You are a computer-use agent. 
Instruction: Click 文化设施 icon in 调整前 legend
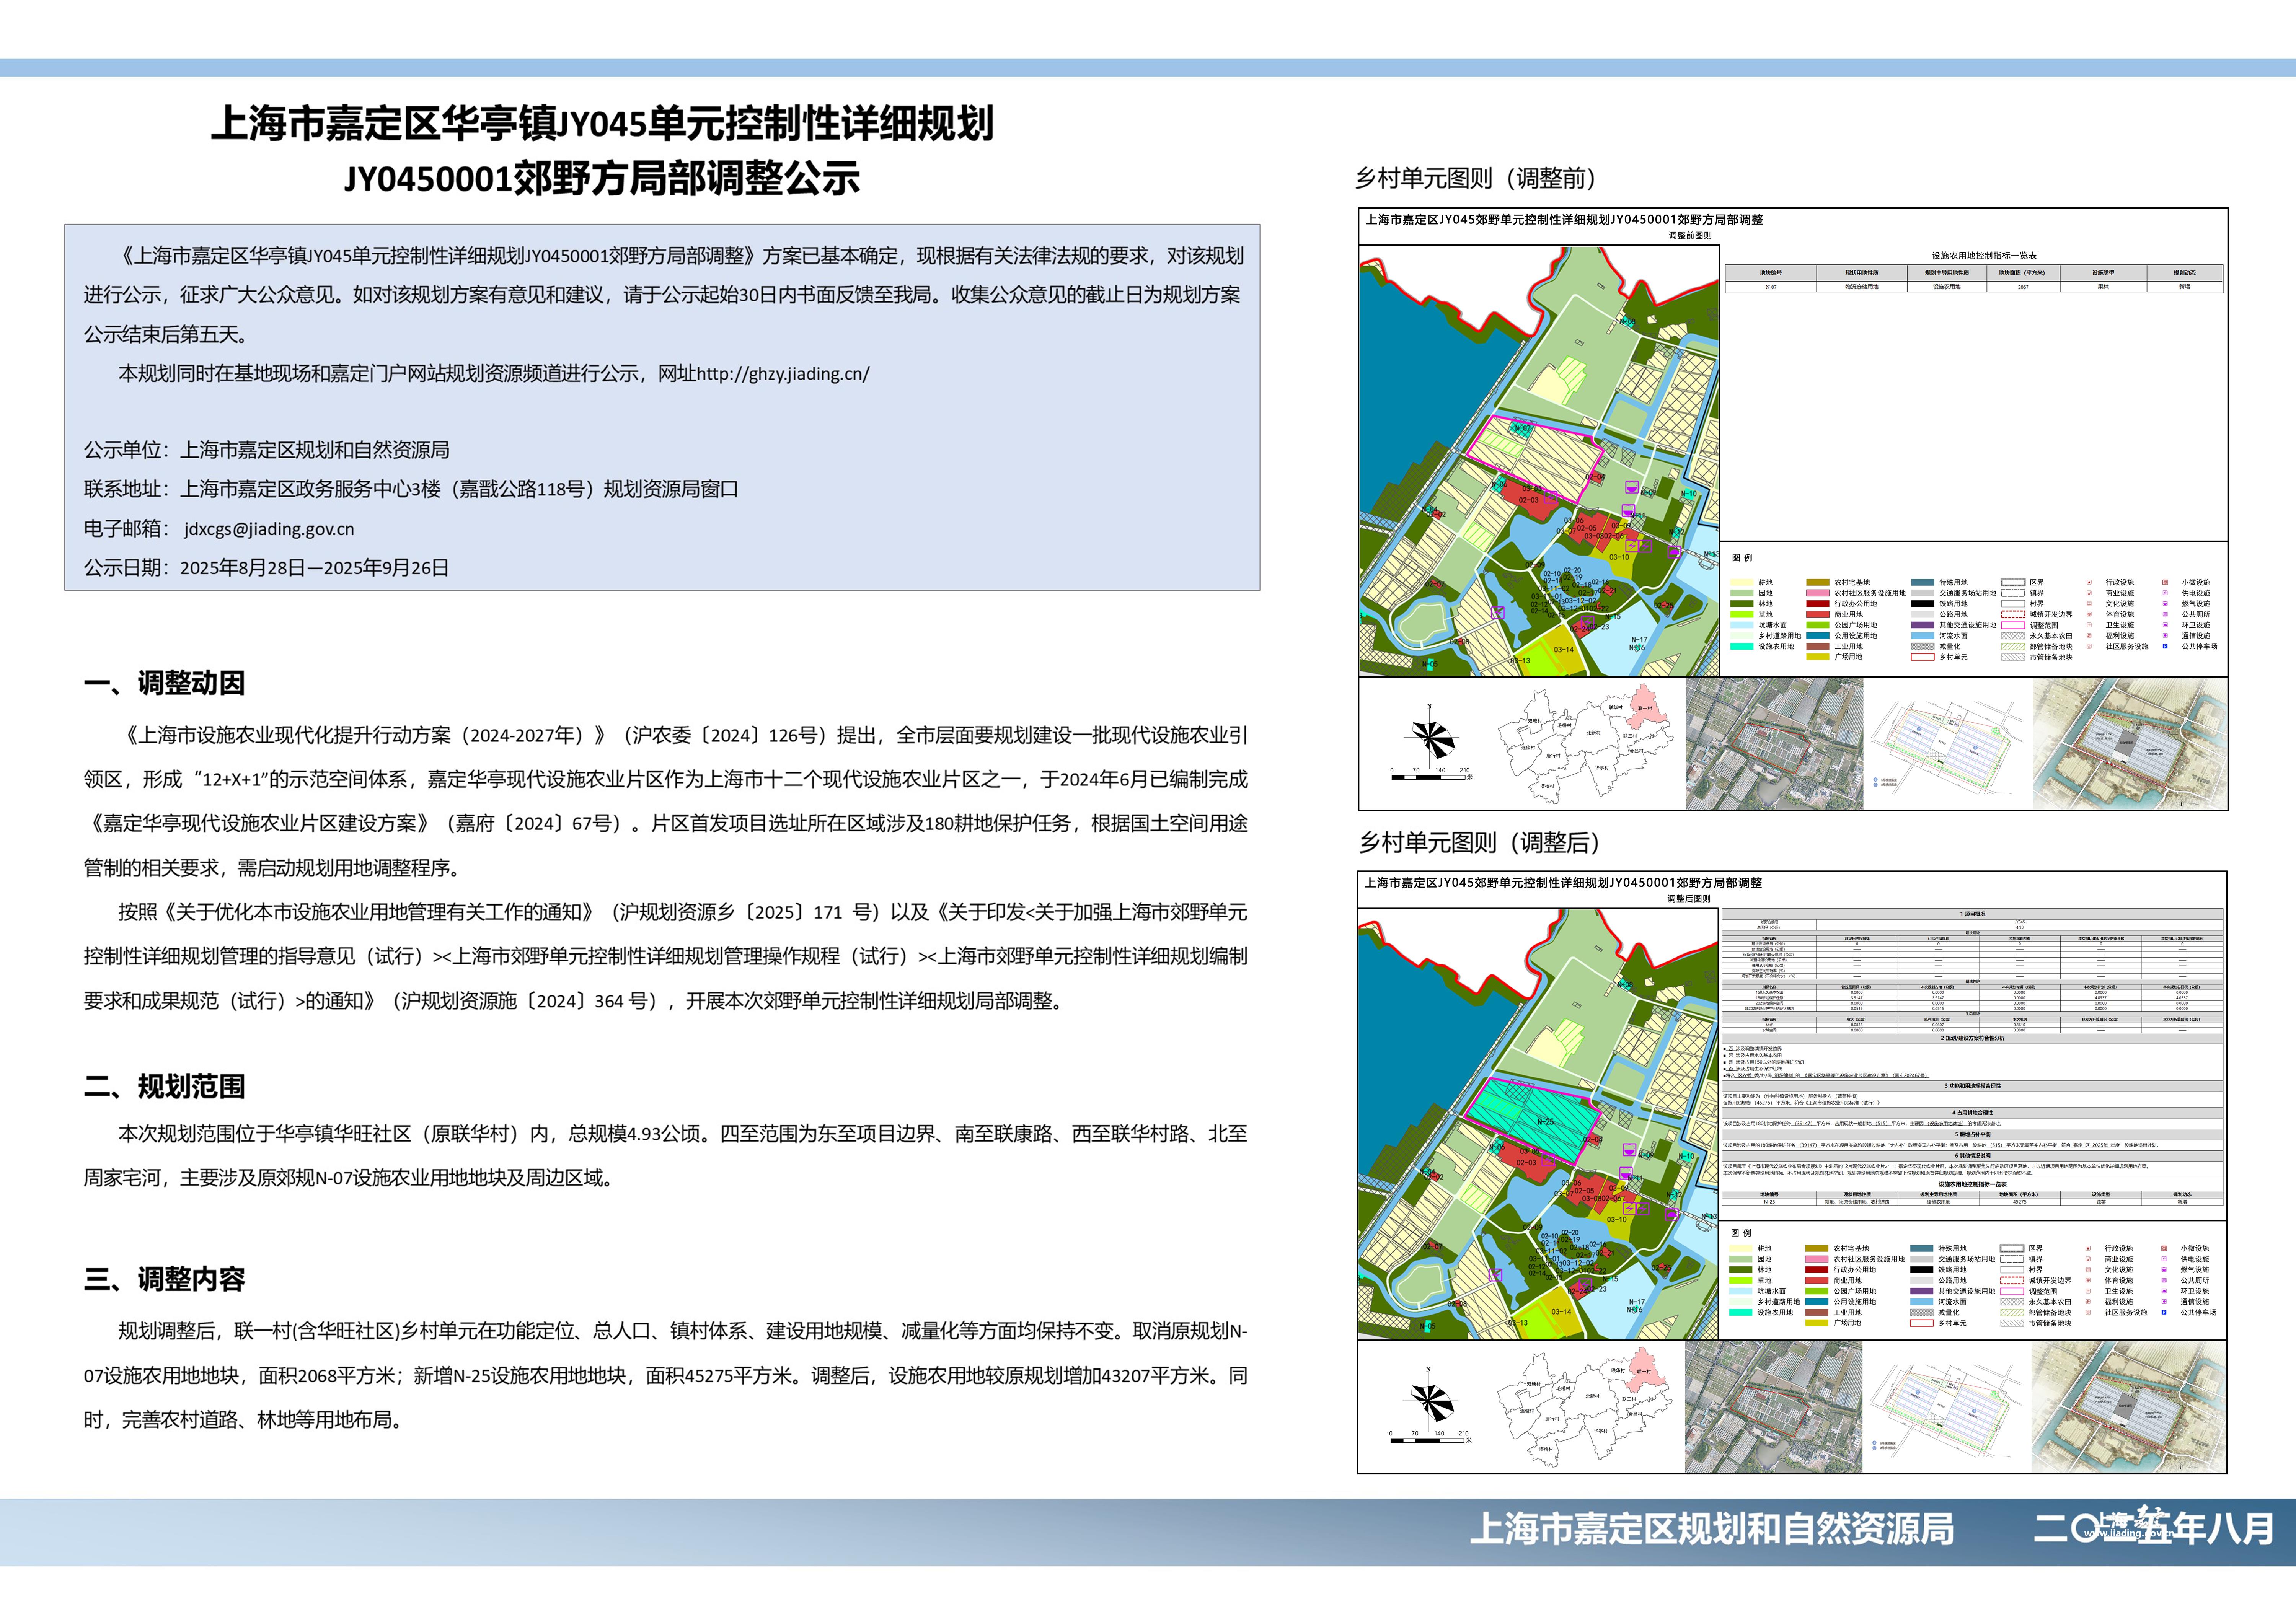click(2089, 604)
